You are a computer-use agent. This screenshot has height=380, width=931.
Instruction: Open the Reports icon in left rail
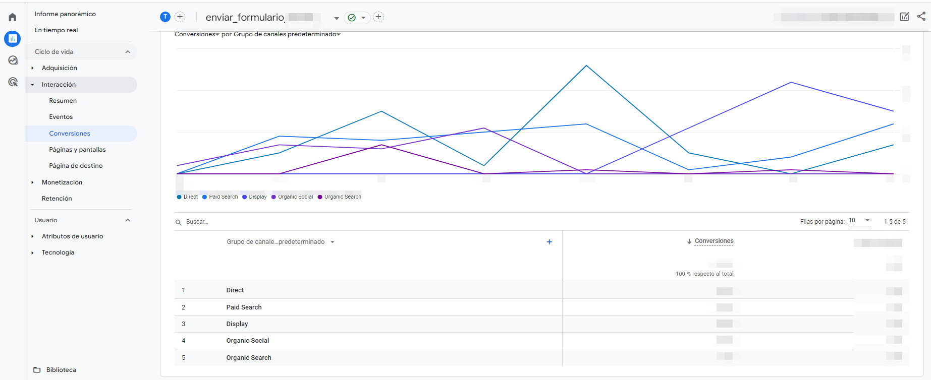click(13, 39)
